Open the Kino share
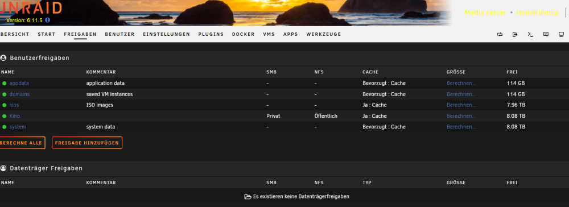This screenshot has height=207, width=569. pyautogui.click(x=15, y=116)
